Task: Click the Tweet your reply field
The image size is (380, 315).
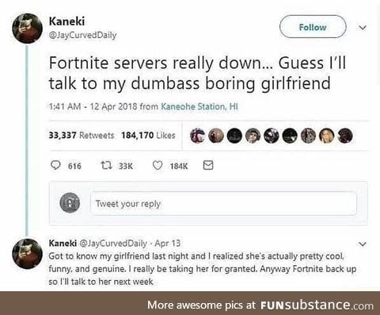Action: tap(223, 204)
